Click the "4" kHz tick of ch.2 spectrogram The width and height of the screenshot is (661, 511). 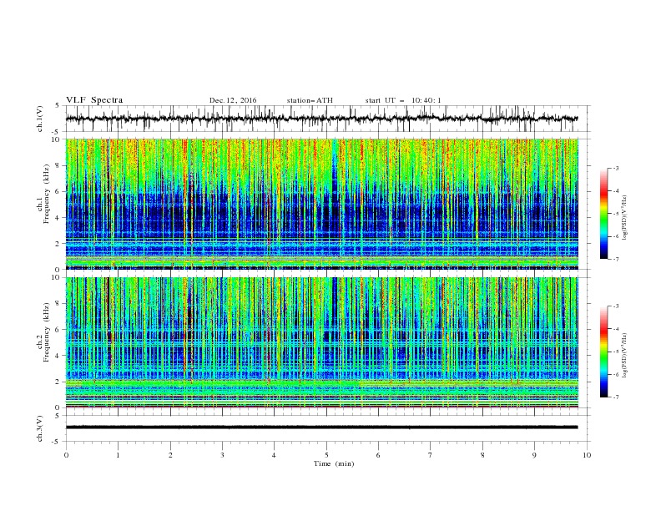coord(59,356)
